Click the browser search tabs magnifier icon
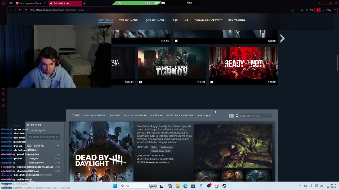 [320, 3]
